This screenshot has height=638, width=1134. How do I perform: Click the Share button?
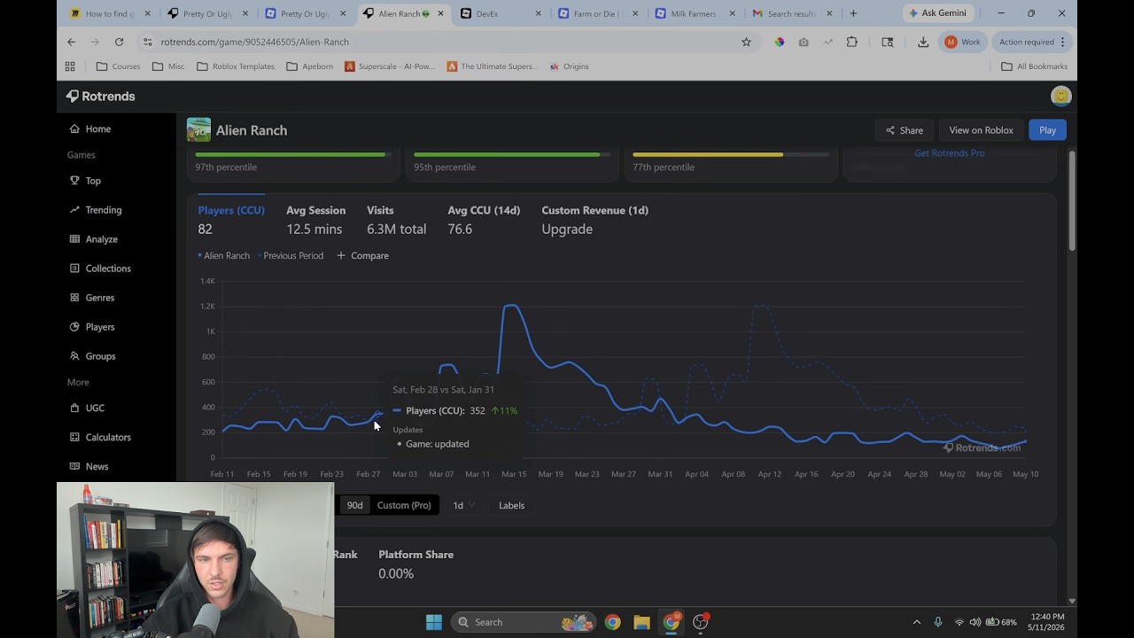point(904,130)
